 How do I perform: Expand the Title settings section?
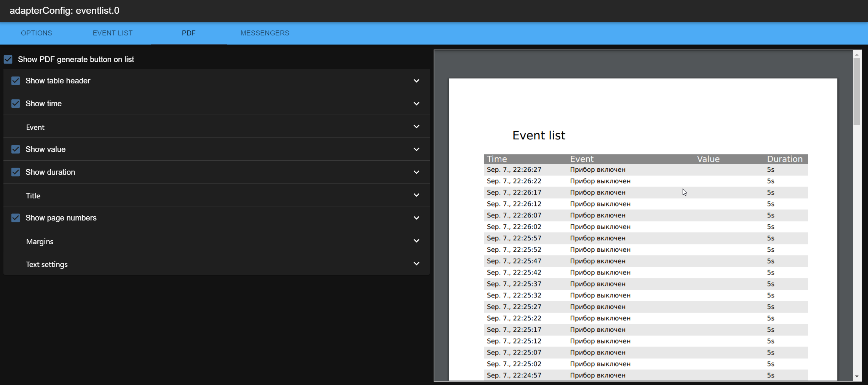(x=217, y=195)
